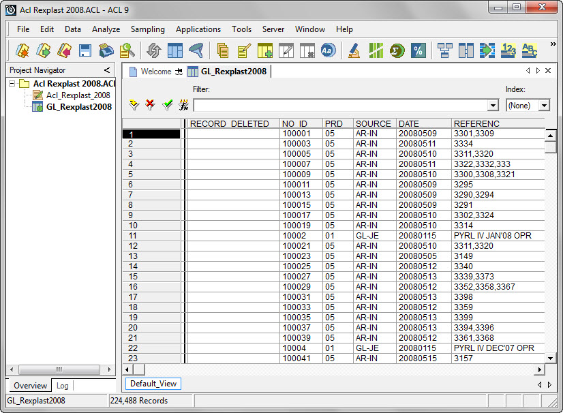Viewport: 563px width, 413px height.
Task: Open the Help menu
Action: click(344, 29)
